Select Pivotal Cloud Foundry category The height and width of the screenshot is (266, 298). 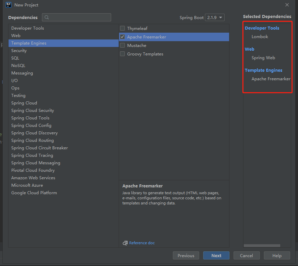tap(63, 170)
